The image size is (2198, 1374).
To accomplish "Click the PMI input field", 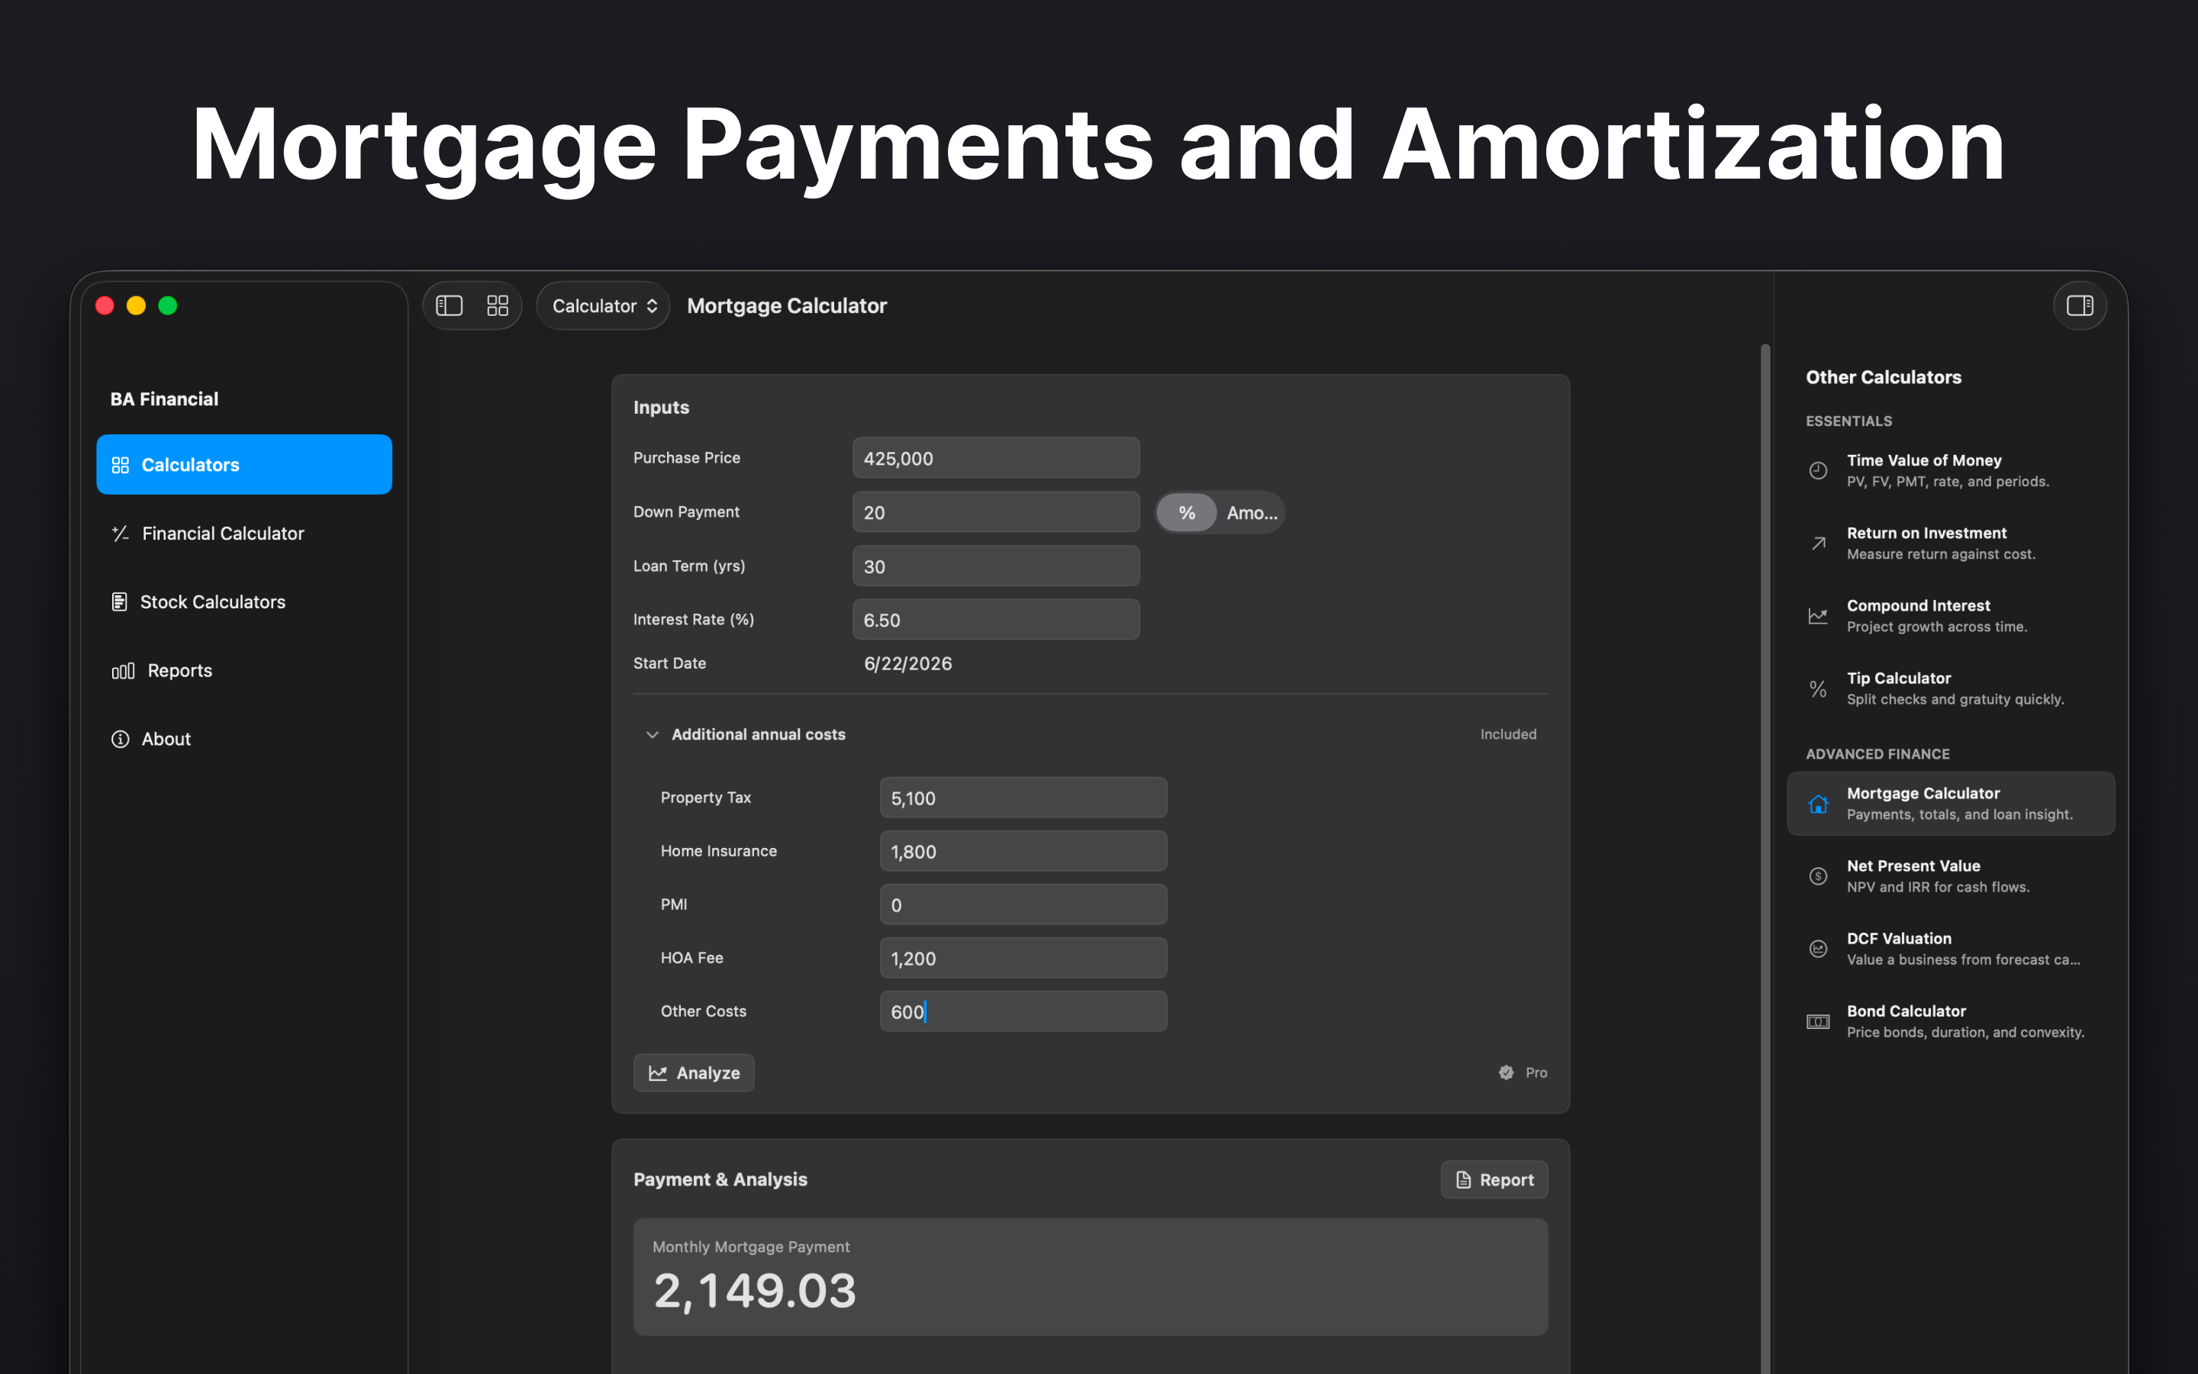I will [x=1023, y=905].
